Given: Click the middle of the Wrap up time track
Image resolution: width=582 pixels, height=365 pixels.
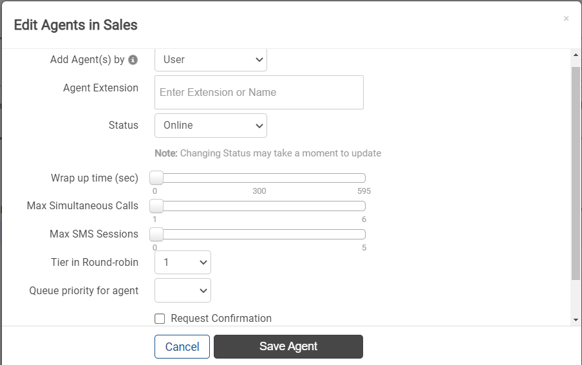Looking at the screenshot, I should [x=258, y=178].
